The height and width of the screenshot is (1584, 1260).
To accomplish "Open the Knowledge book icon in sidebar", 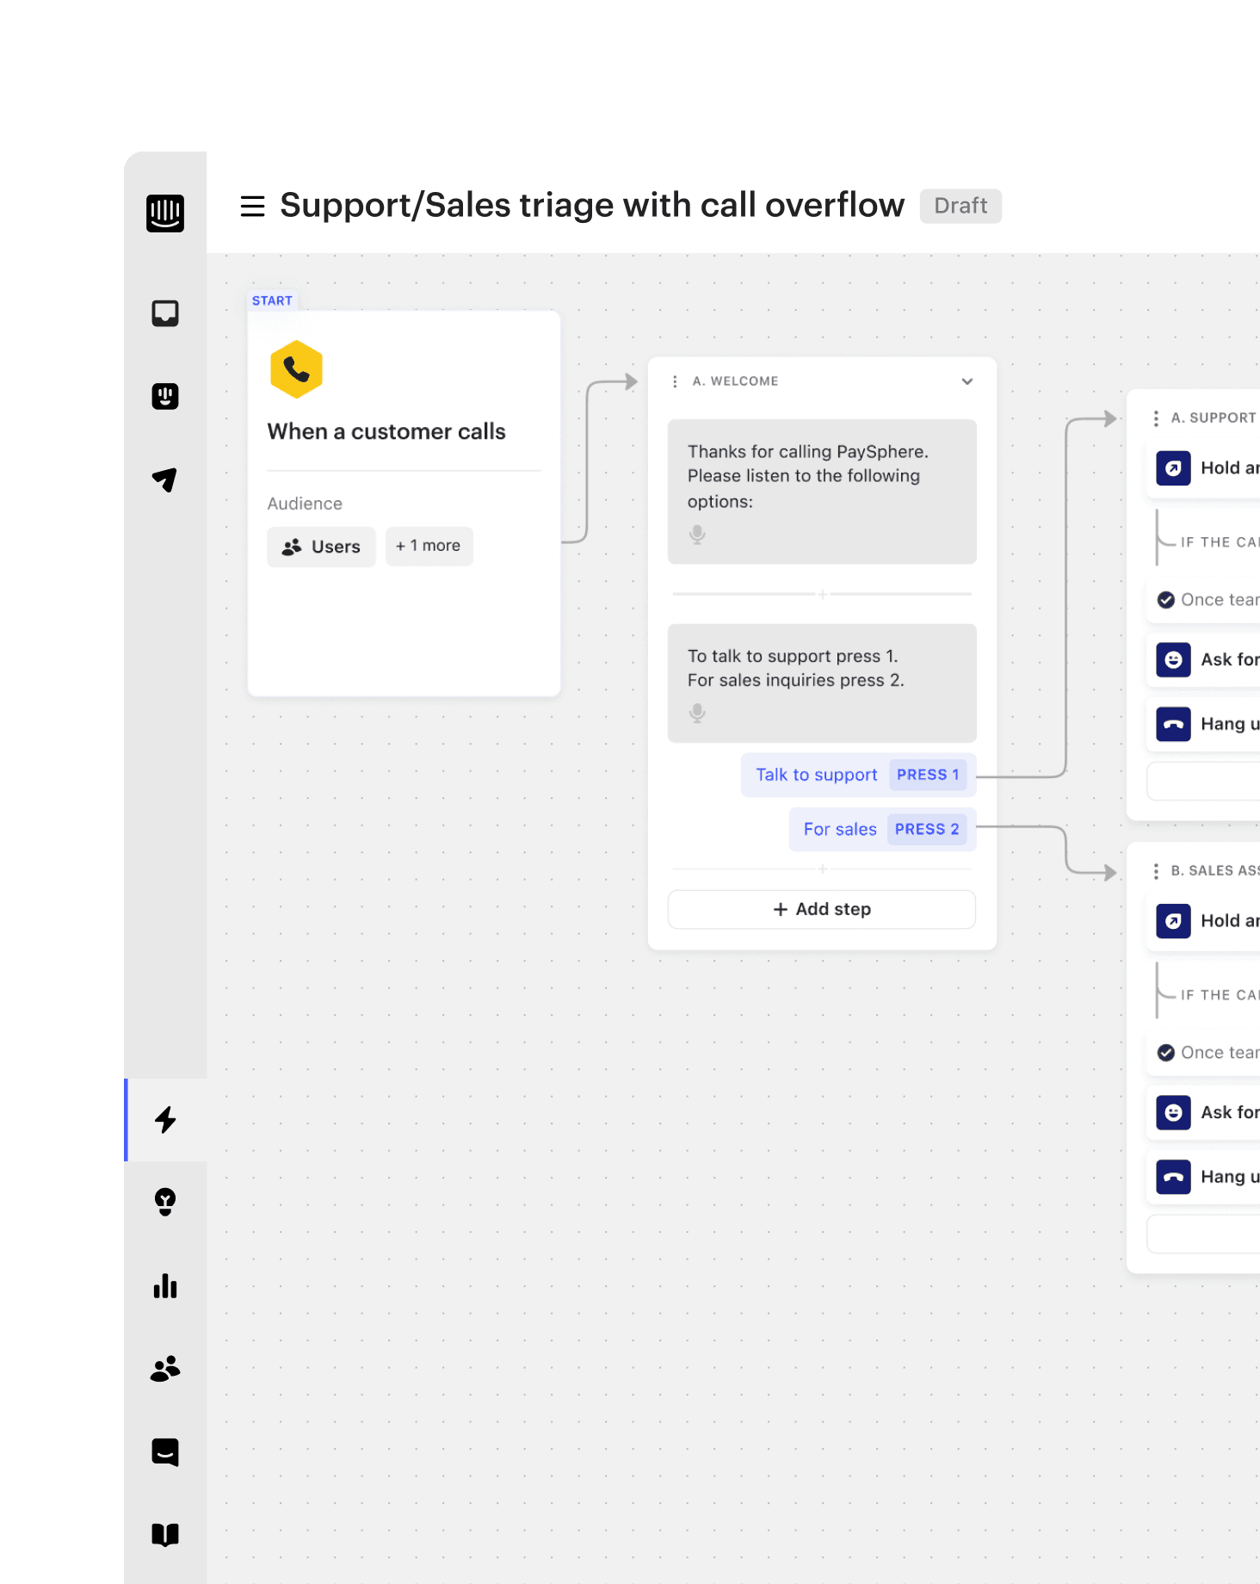I will tap(165, 1535).
